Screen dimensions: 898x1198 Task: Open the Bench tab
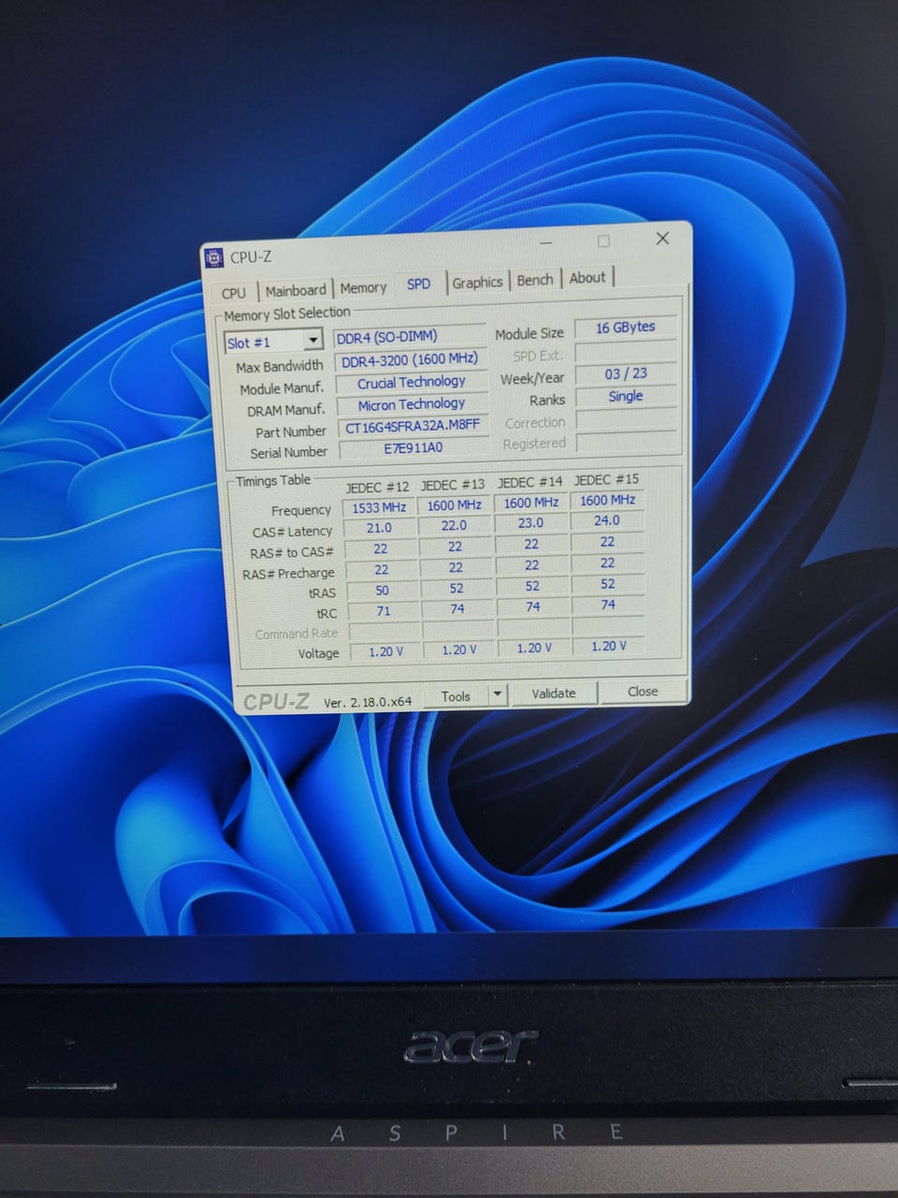pyautogui.click(x=535, y=280)
